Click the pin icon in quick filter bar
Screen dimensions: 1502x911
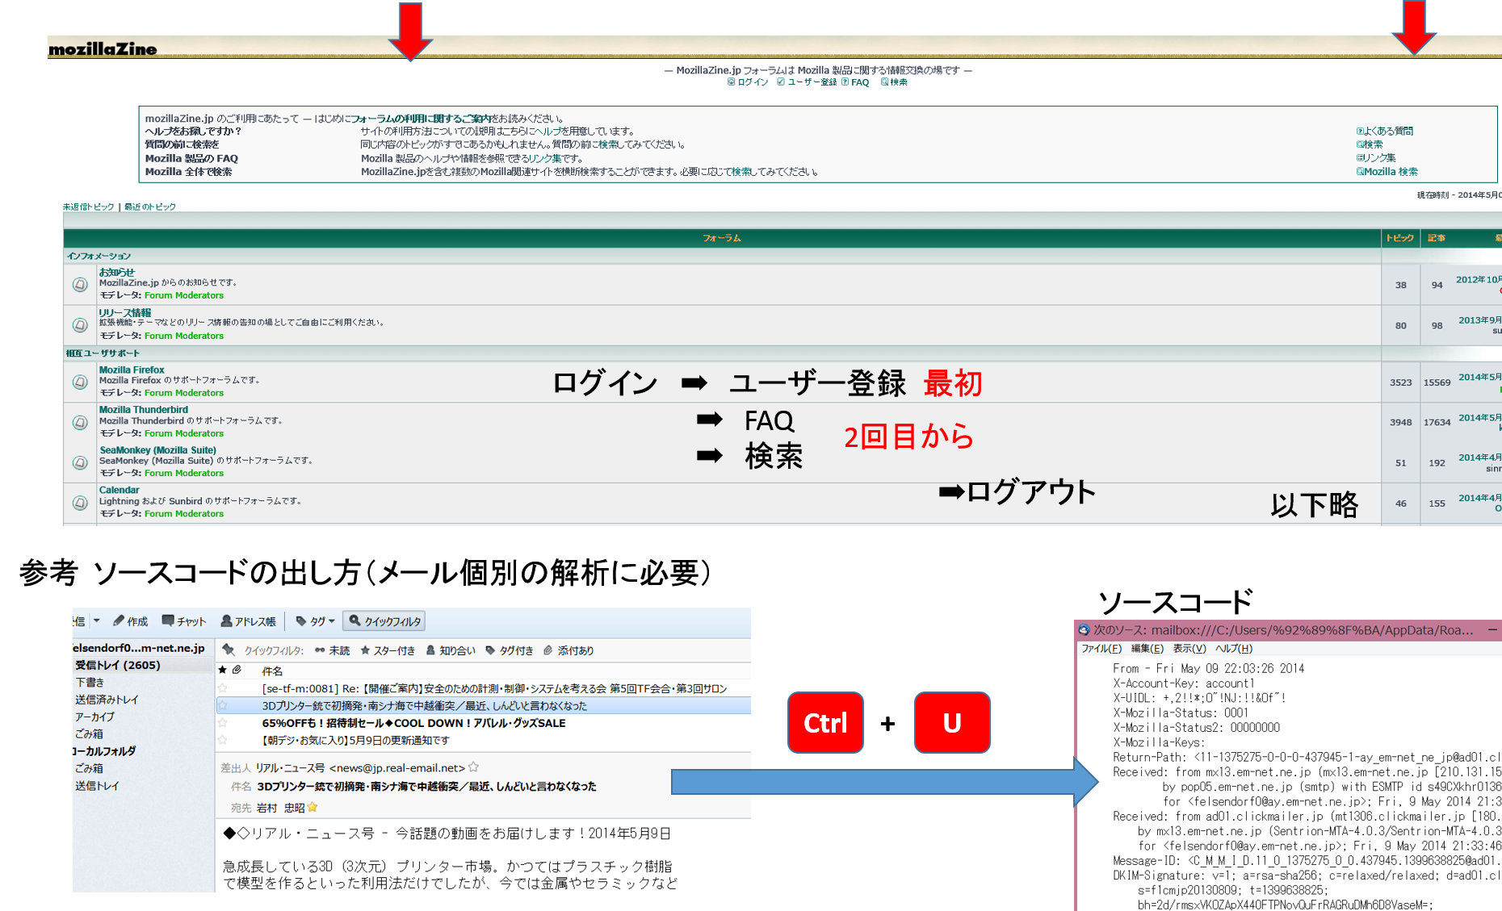point(229,650)
